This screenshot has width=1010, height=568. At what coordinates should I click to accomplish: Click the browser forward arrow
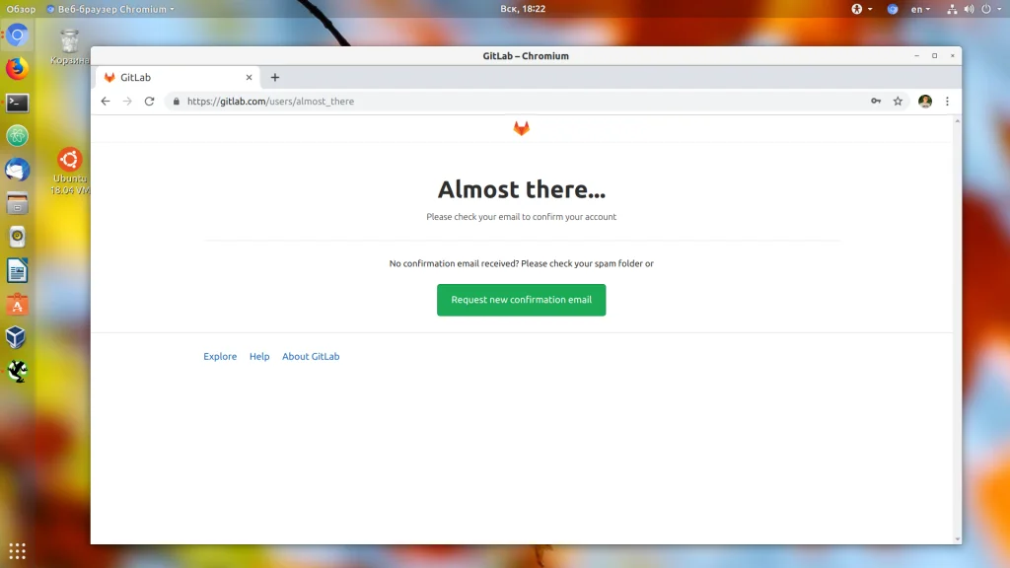[127, 102]
